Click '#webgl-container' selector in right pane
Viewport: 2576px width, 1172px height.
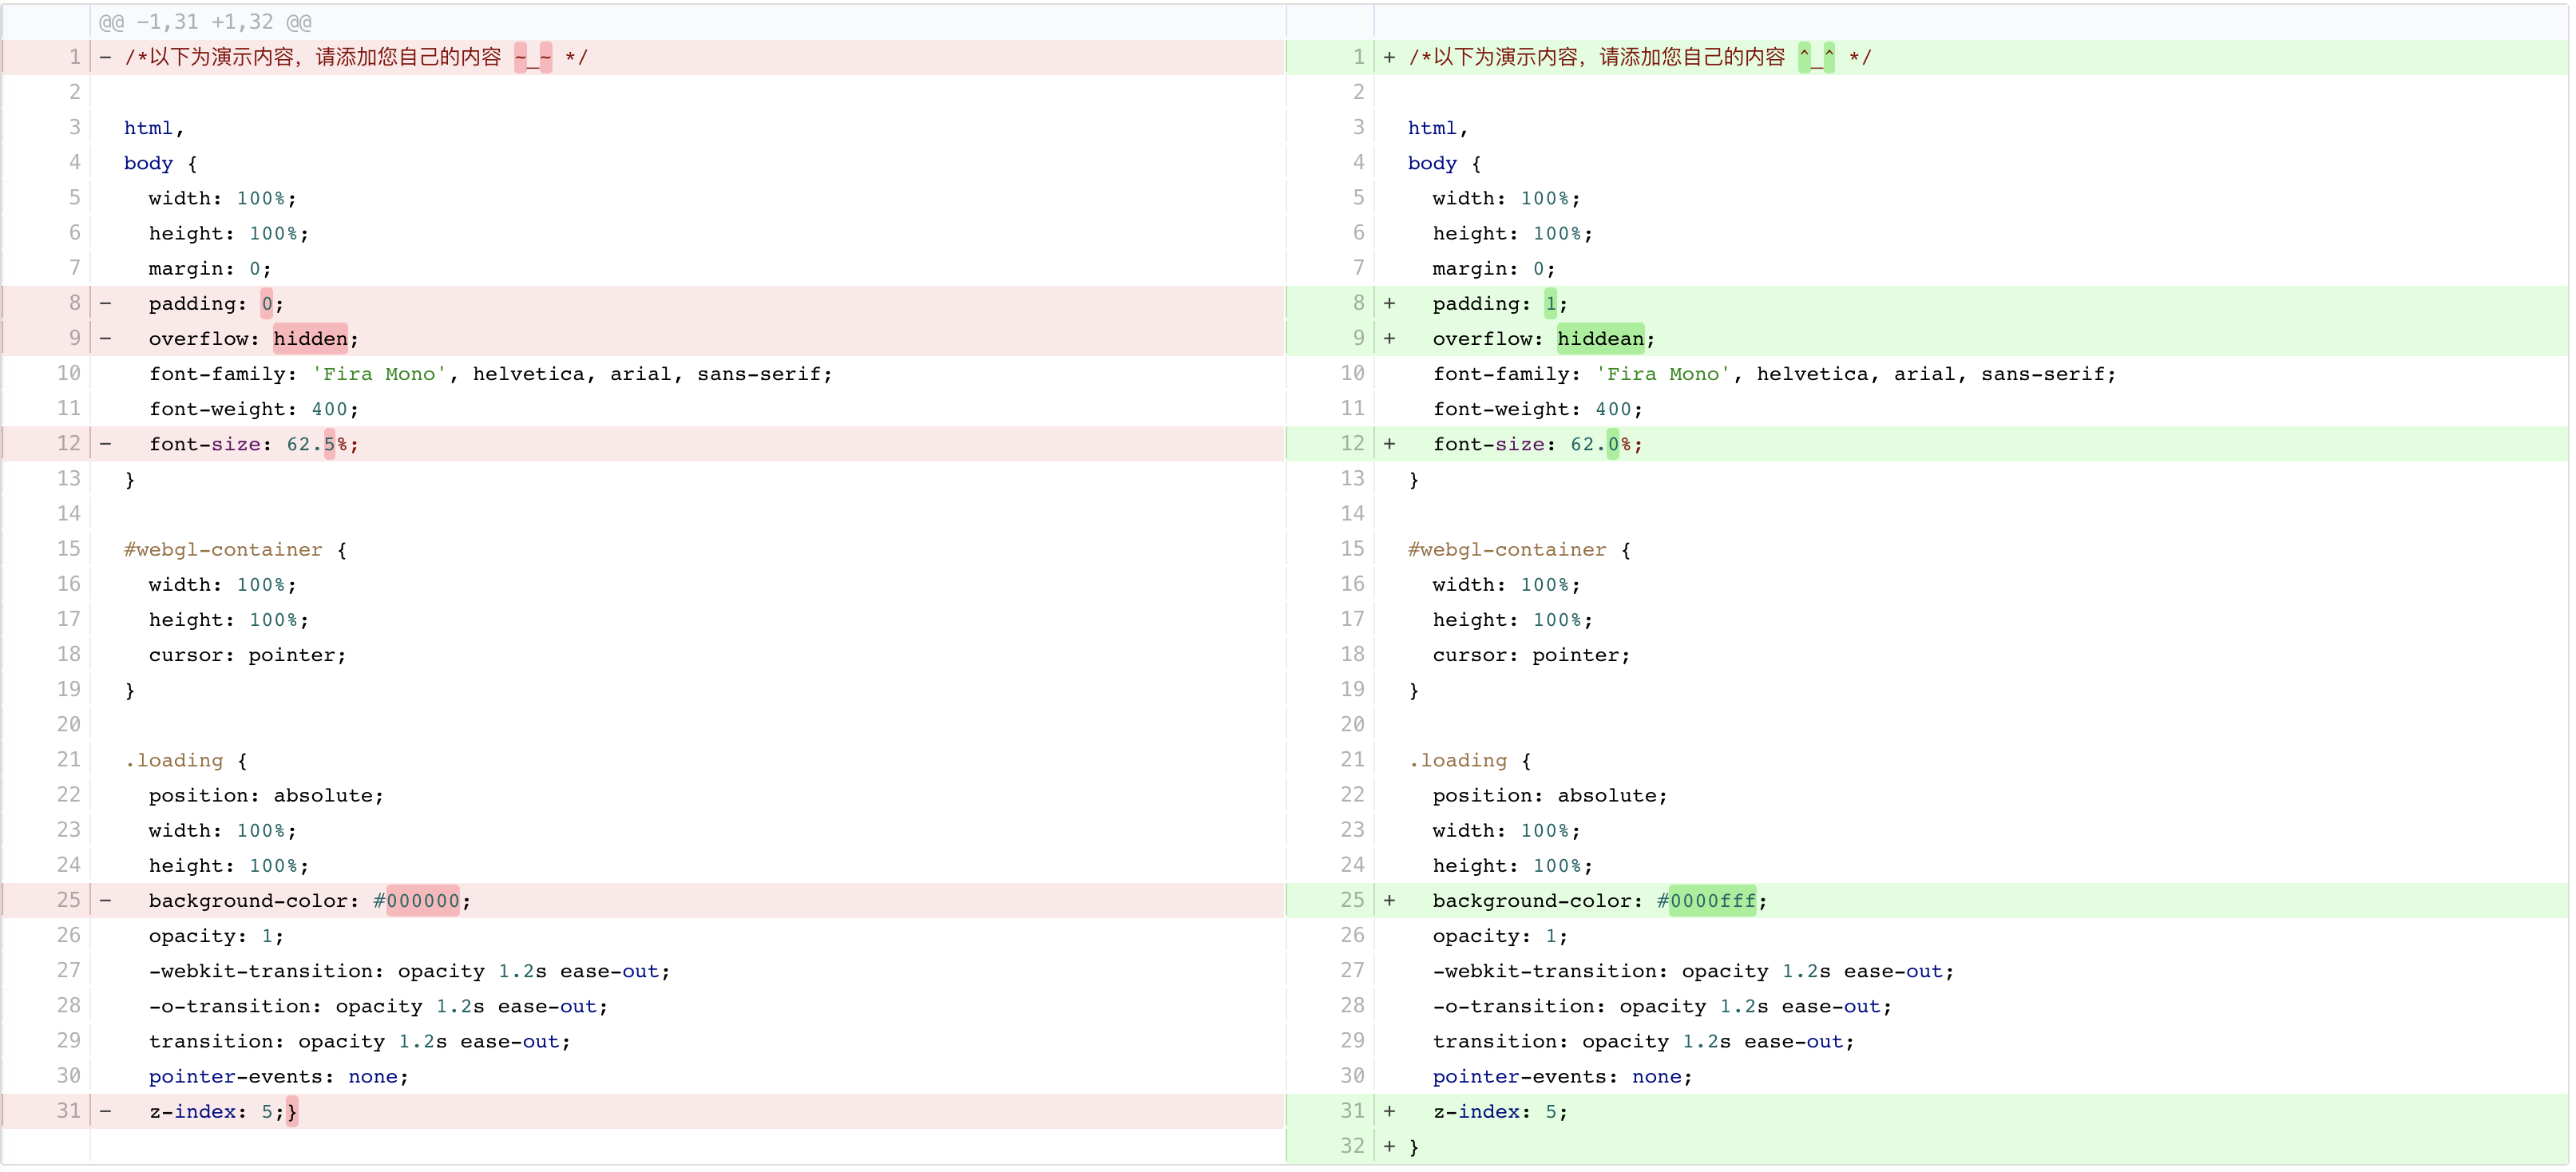[1507, 549]
